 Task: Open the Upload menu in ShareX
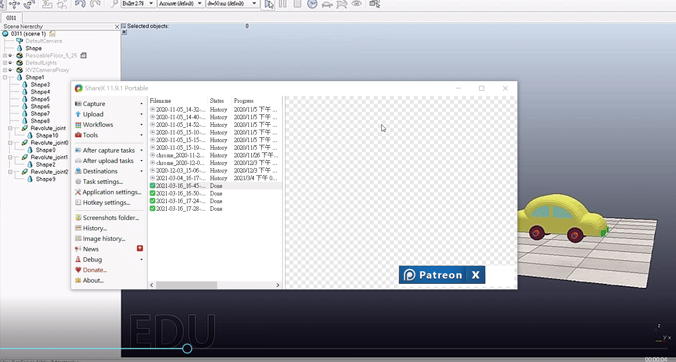click(x=109, y=114)
